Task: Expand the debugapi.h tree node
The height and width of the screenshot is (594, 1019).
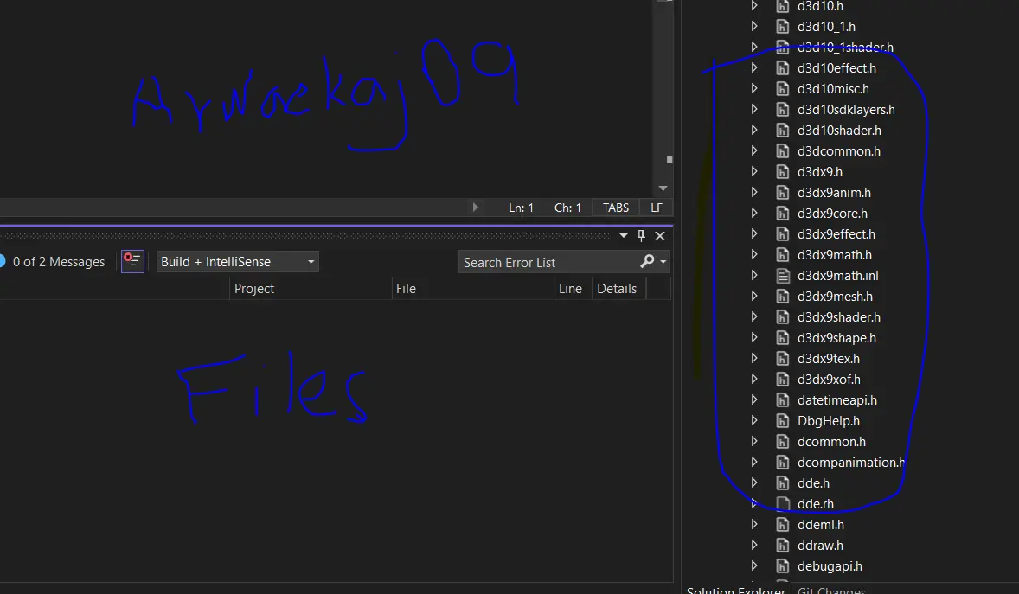Action: coord(753,565)
